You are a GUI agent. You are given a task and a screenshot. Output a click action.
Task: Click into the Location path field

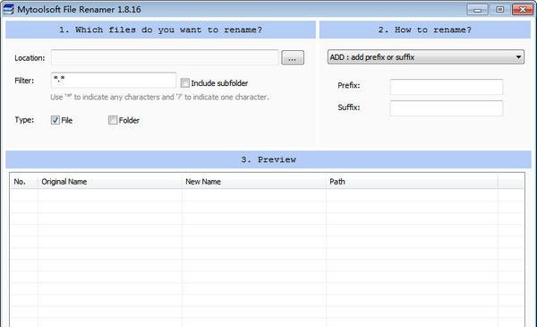click(x=165, y=57)
